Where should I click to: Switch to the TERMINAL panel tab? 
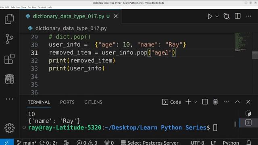coord(39,102)
